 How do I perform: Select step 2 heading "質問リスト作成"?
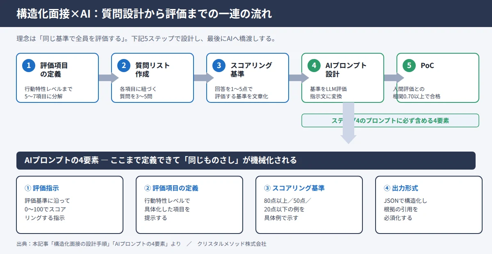[153, 70]
